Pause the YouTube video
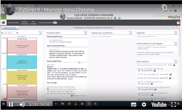 [x=11, y=105]
